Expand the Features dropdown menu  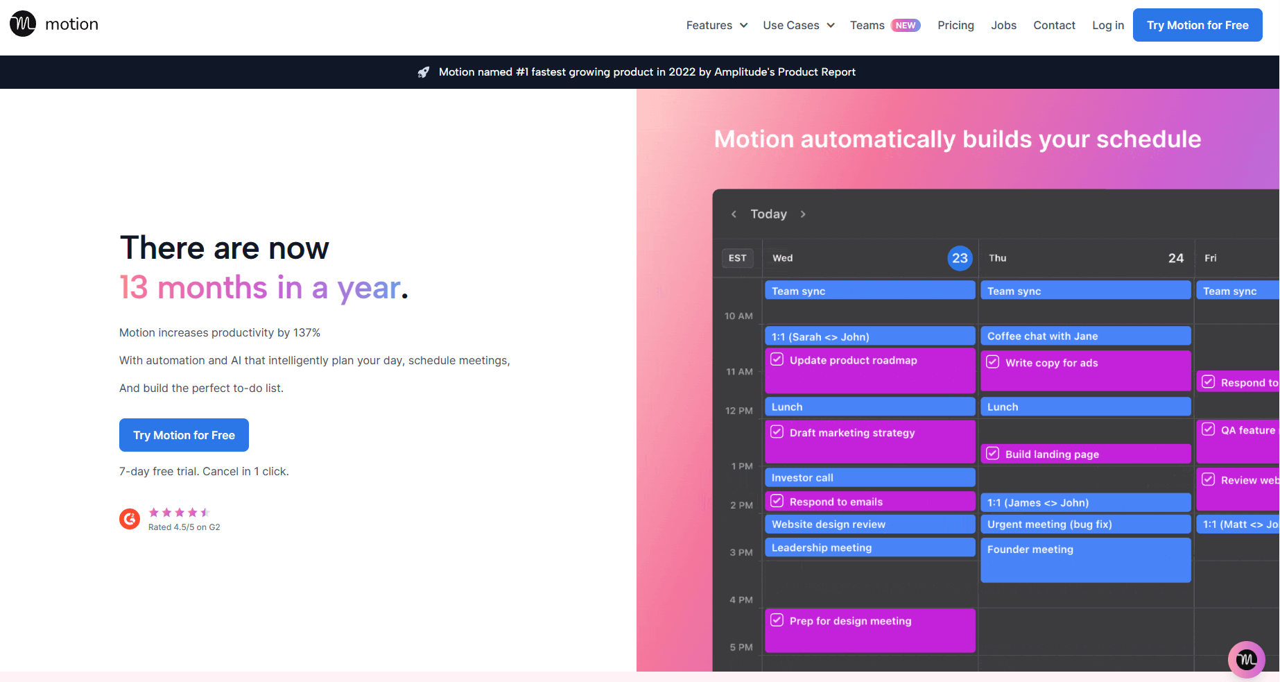click(716, 25)
